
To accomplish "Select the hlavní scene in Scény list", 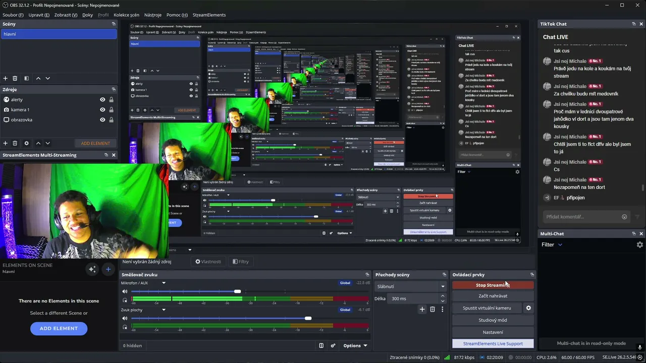I will 59,34.
